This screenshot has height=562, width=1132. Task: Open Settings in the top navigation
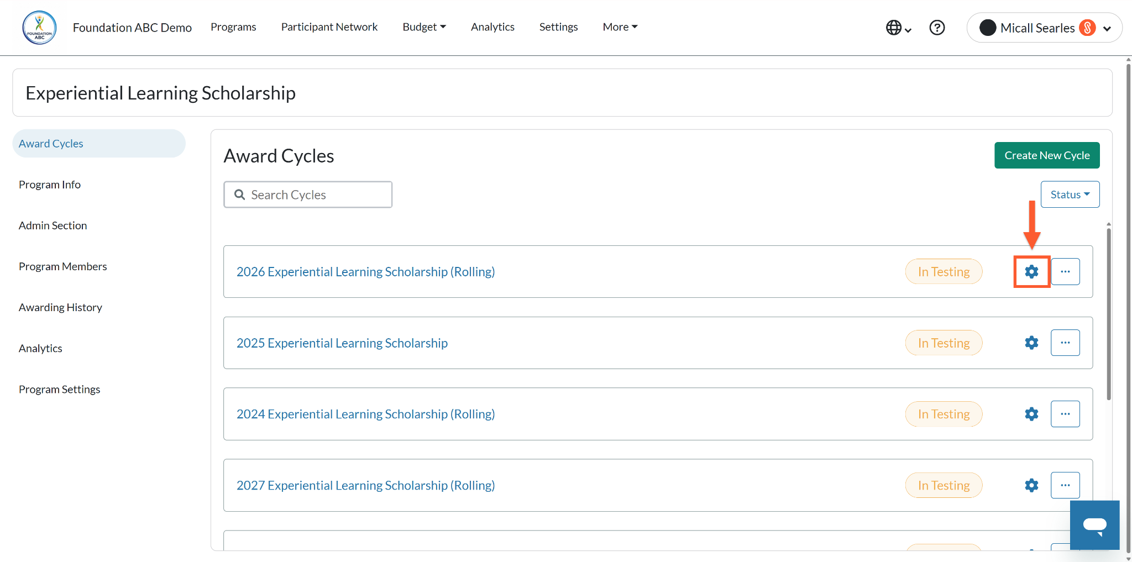click(x=558, y=27)
